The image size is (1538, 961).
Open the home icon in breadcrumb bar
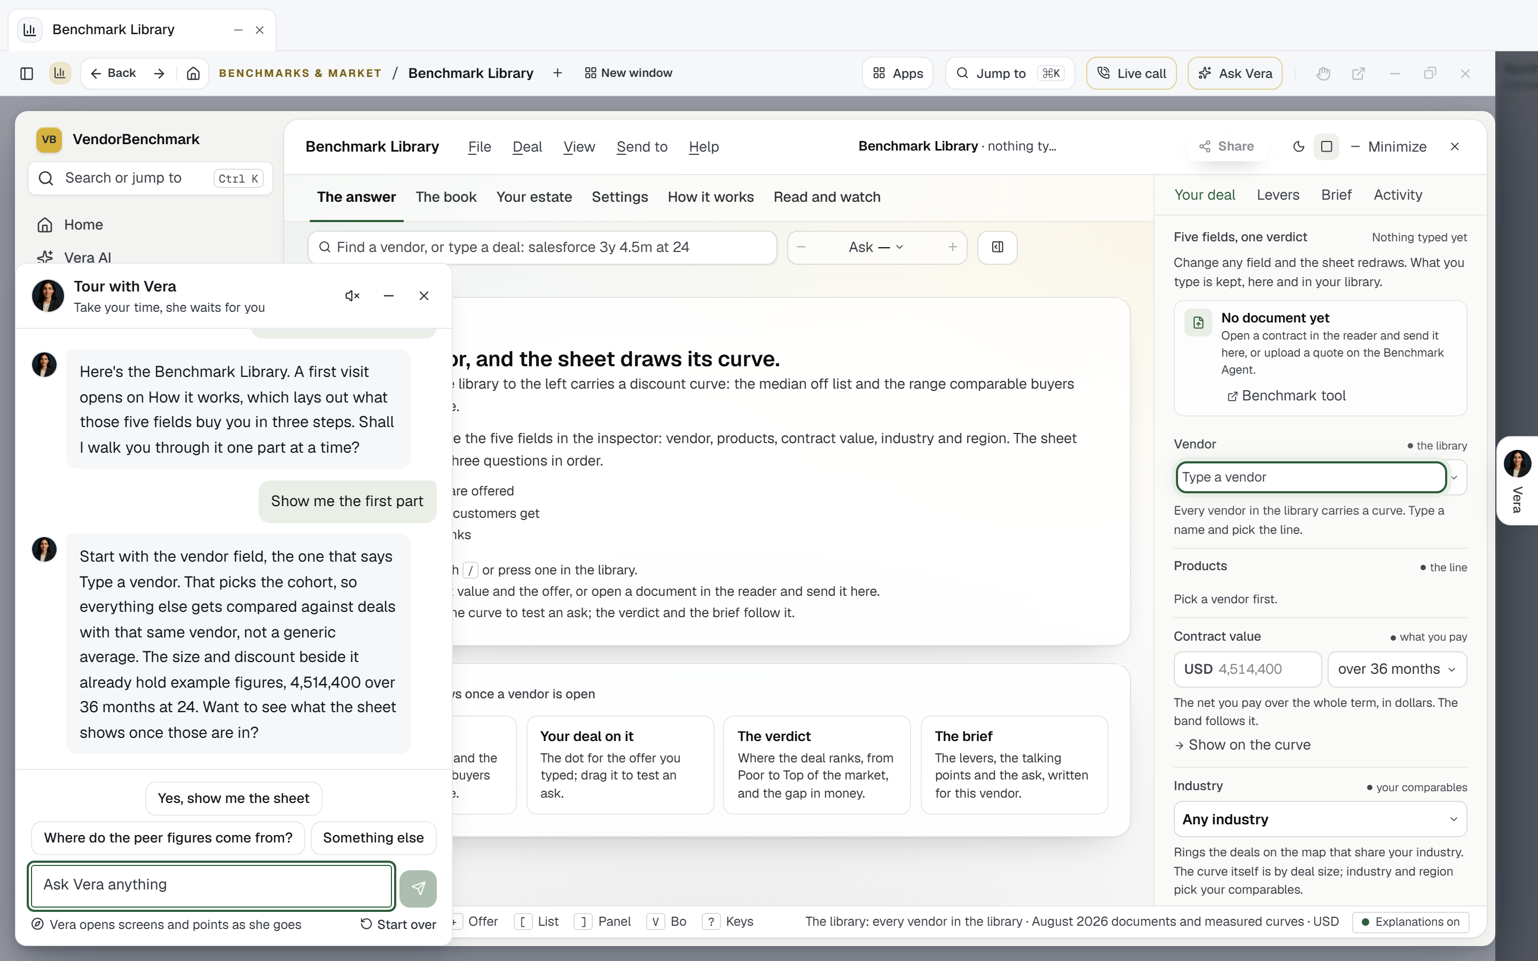pos(193,73)
